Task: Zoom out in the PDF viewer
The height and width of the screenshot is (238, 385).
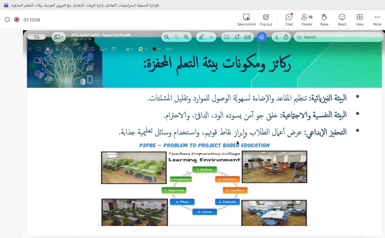Action: click(167, 37)
